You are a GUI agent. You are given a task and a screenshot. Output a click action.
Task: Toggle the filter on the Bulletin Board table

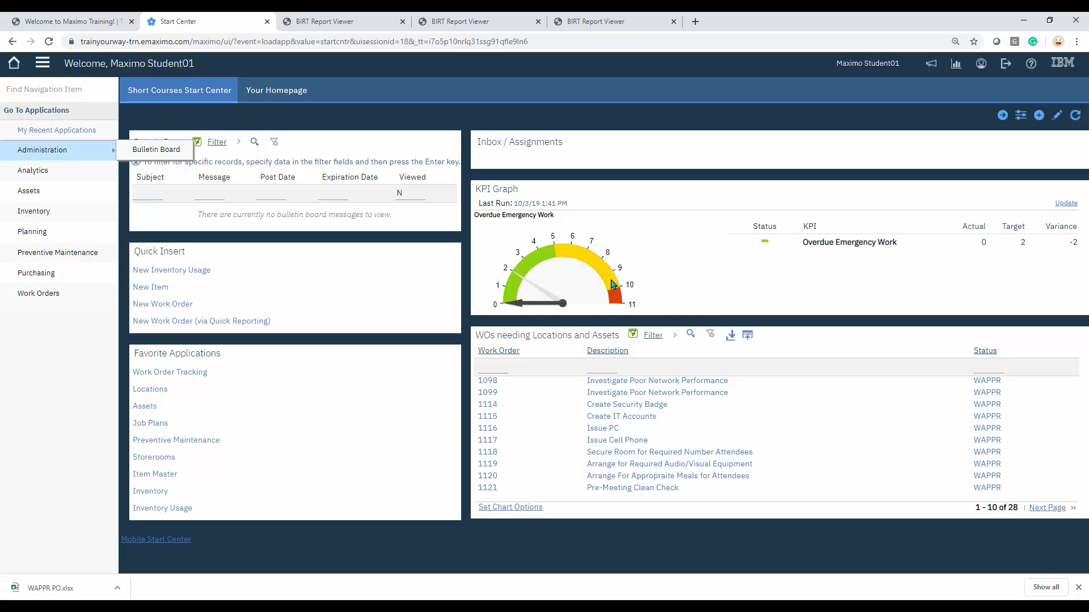(197, 142)
